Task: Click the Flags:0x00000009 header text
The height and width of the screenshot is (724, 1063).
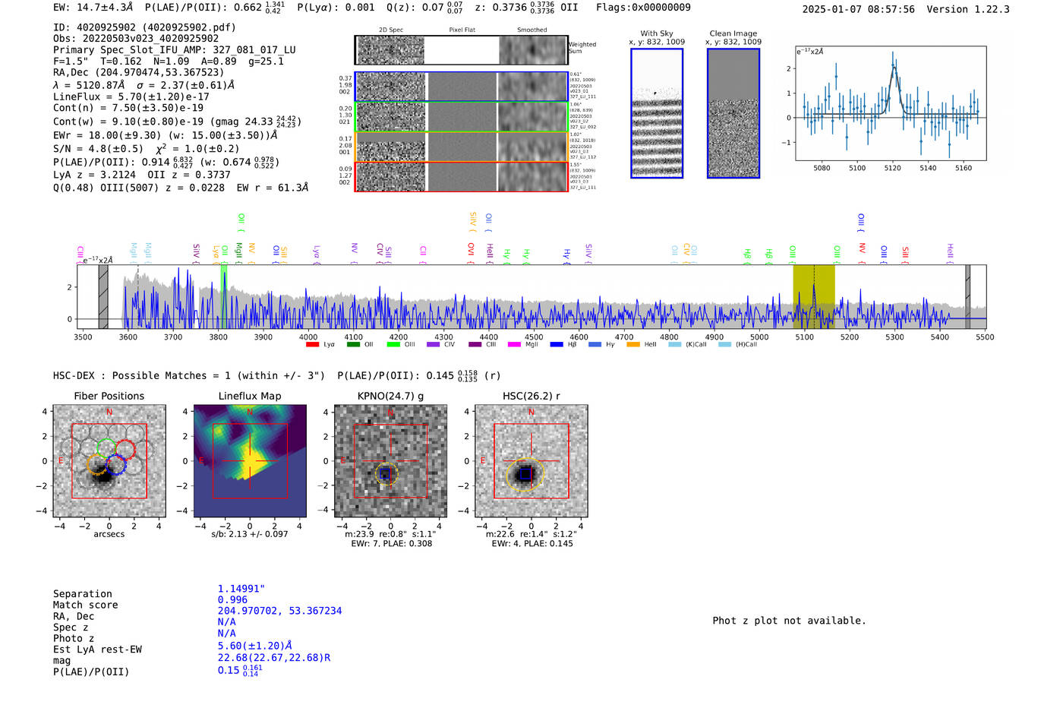Action: pyautogui.click(x=643, y=8)
